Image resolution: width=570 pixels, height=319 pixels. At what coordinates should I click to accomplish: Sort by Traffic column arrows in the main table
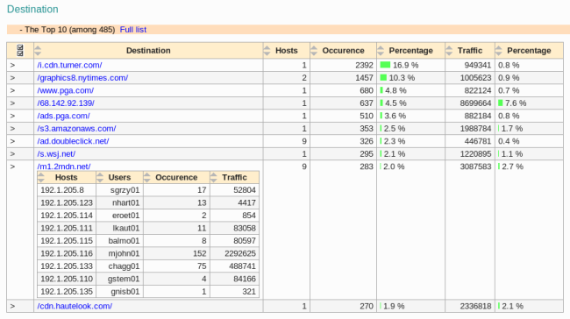(x=449, y=51)
